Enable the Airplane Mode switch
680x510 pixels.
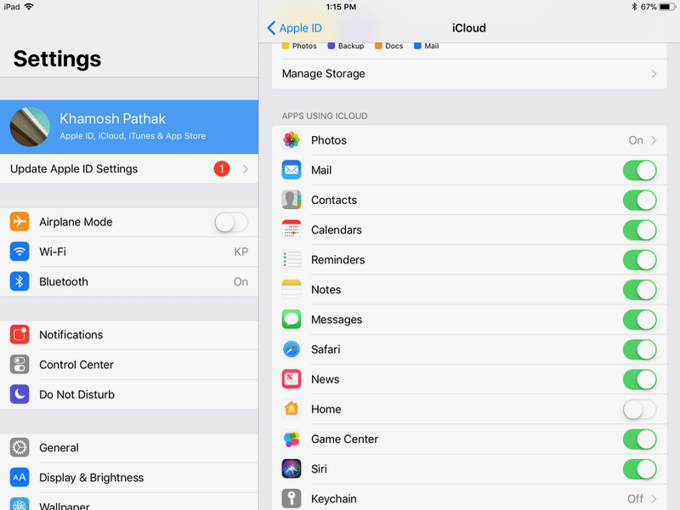pos(230,223)
